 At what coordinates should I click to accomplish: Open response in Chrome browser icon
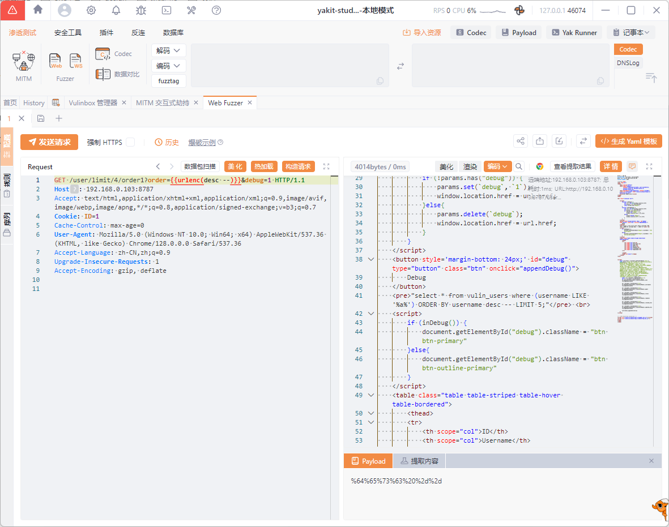click(x=540, y=166)
